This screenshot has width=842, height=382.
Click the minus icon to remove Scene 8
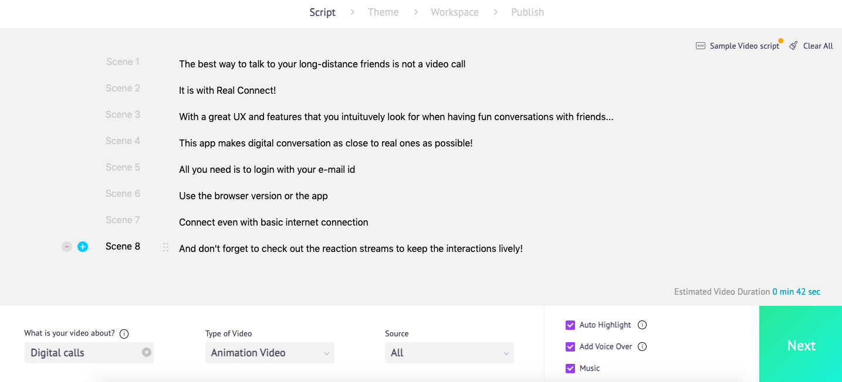[66, 247]
